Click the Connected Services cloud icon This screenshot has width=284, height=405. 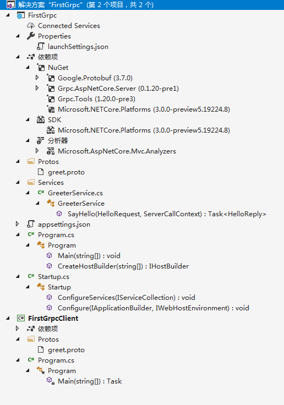point(31,25)
